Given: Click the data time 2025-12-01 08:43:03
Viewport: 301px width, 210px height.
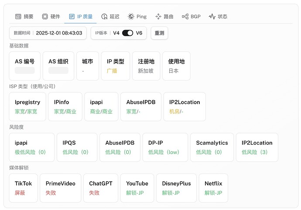Looking at the screenshot, I should (59, 33).
